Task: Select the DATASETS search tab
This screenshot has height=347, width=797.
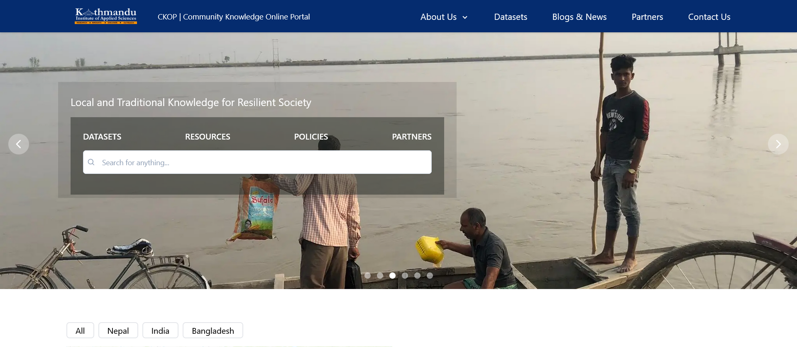Action: coord(102,137)
